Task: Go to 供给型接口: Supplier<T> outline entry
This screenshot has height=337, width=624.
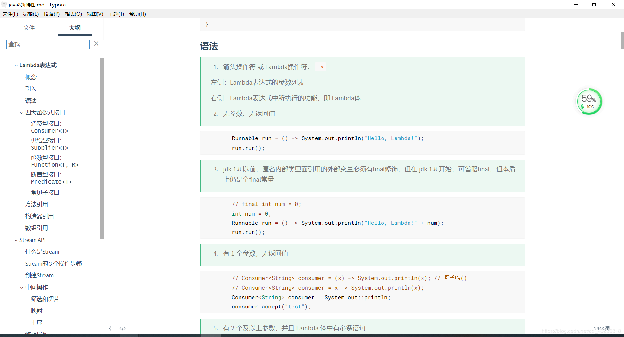Action: tap(49, 144)
